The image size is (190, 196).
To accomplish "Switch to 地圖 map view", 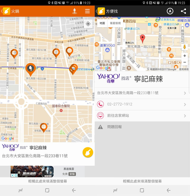I will coord(102,23).
